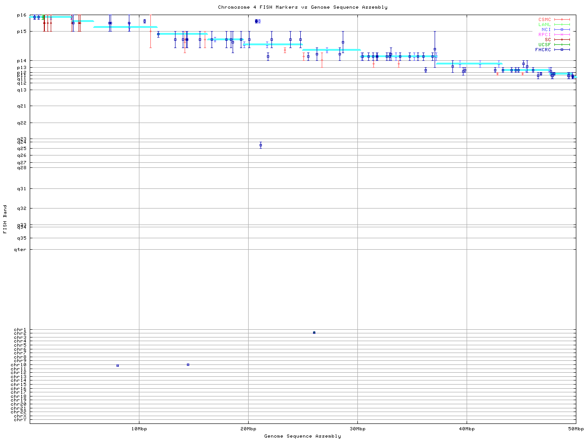Click the LANL legend marker line
Viewport: 585px width, 439px height.
click(562, 25)
